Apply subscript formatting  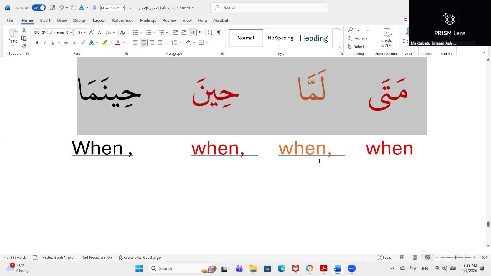click(75, 43)
